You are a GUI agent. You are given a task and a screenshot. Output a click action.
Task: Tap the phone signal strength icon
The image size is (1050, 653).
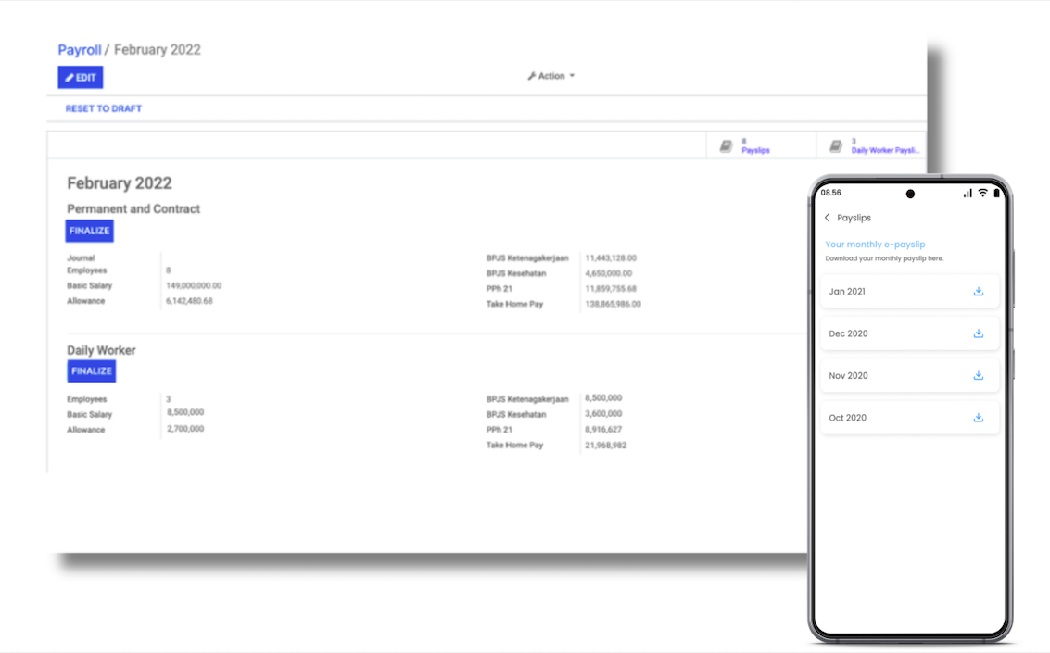coord(968,194)
